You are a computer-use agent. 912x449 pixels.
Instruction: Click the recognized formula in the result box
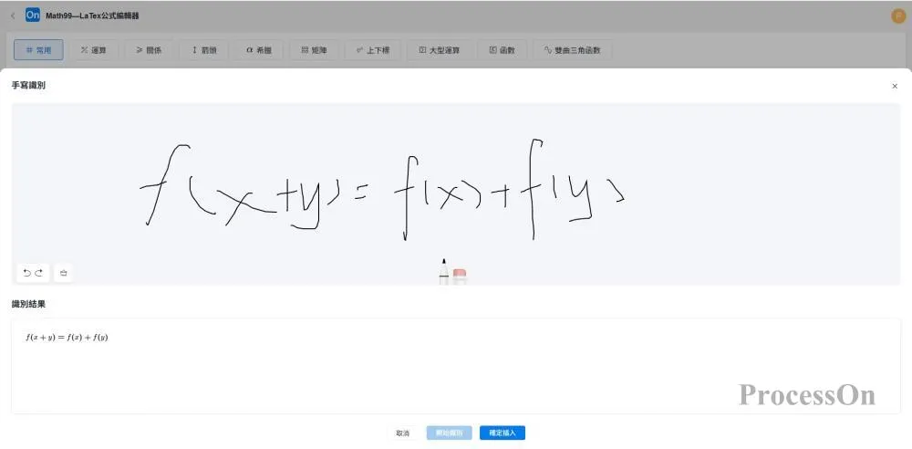click(x=67, y=338)
